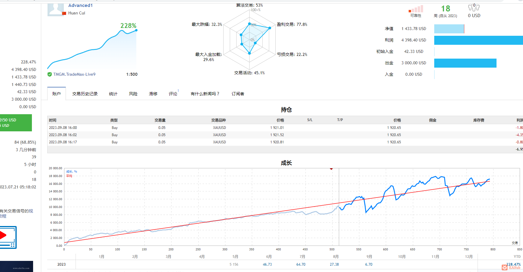The height and width of the screenshot is (272, 523).
Task: Click the 利润 blue bar
Action: 478,40
